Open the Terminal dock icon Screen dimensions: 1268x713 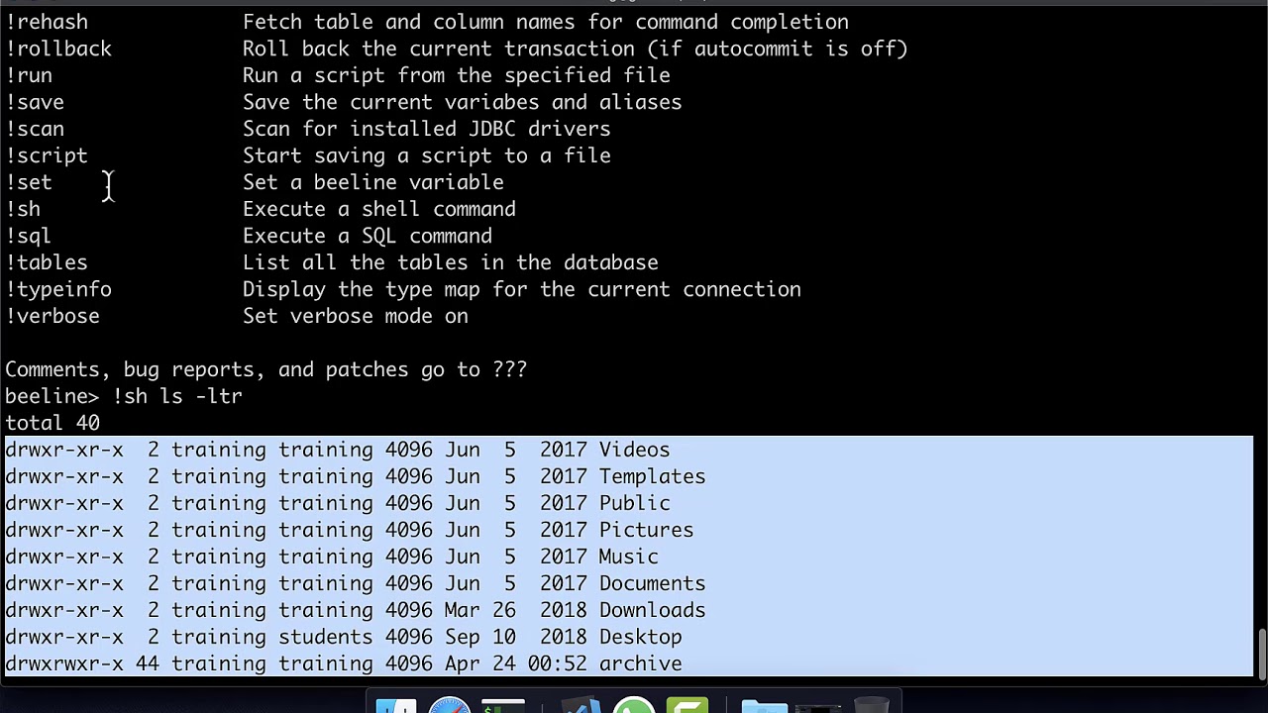pos(503,706)
